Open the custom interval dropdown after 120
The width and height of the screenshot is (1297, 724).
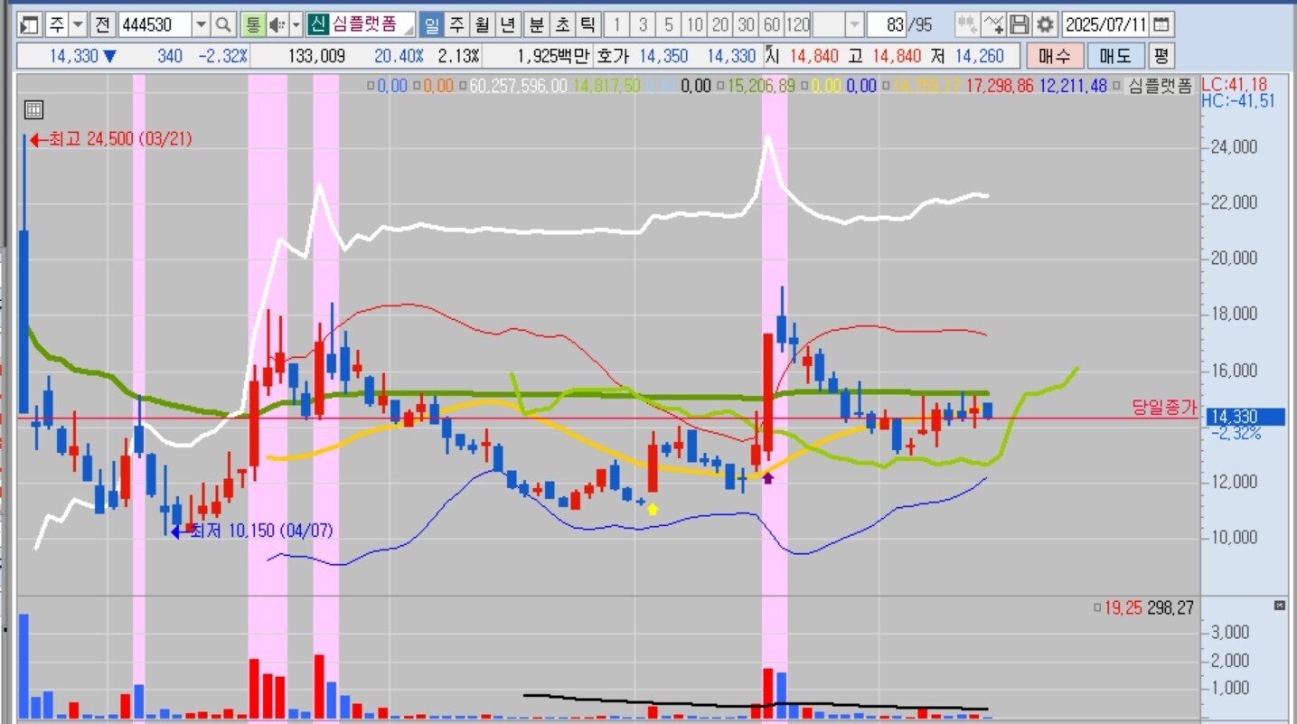tap(855, 24)
